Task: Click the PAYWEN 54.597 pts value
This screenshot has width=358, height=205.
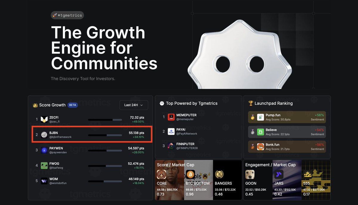Action: pyautogui.click(x=136, y=148)
